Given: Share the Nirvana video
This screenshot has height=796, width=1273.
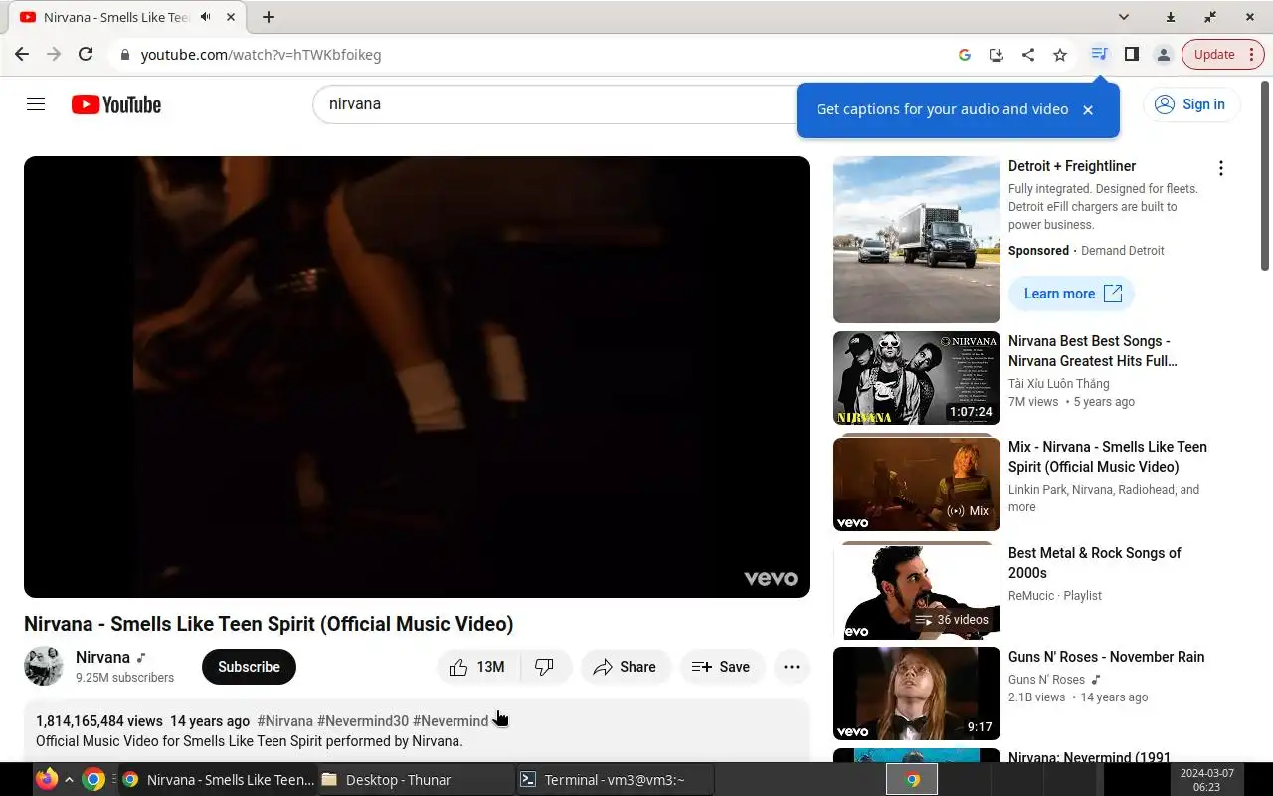Looking at the screenshot, I should point(625,667).
